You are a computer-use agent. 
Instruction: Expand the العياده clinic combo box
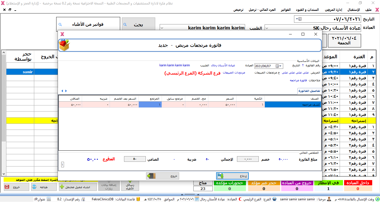pyautogui.click(x=267, y=28)
